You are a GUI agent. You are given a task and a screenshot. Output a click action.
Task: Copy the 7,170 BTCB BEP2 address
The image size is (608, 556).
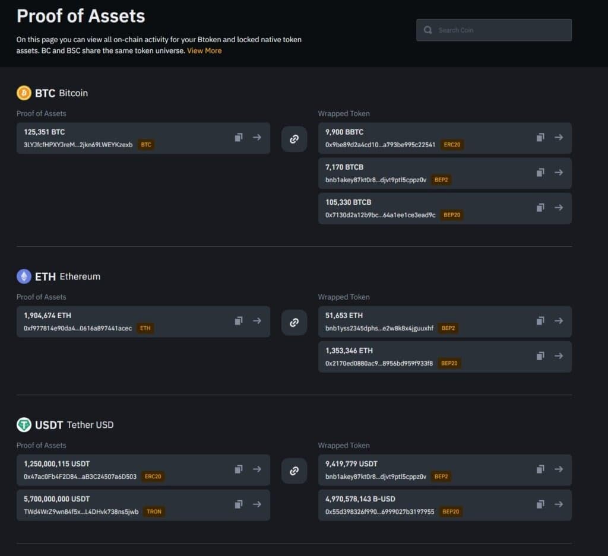click(540, 172)
